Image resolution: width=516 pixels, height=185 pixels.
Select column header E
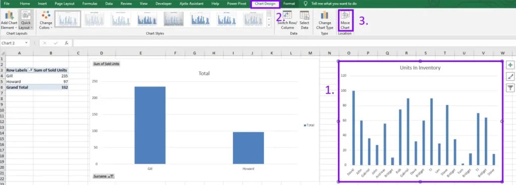point(141,53)
